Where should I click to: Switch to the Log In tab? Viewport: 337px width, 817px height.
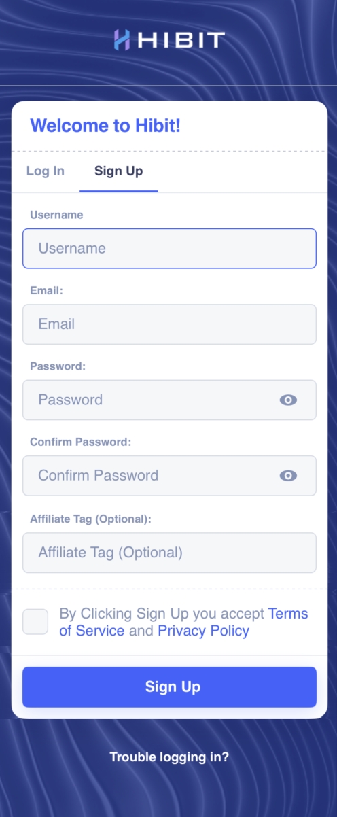tap(46, 171)
